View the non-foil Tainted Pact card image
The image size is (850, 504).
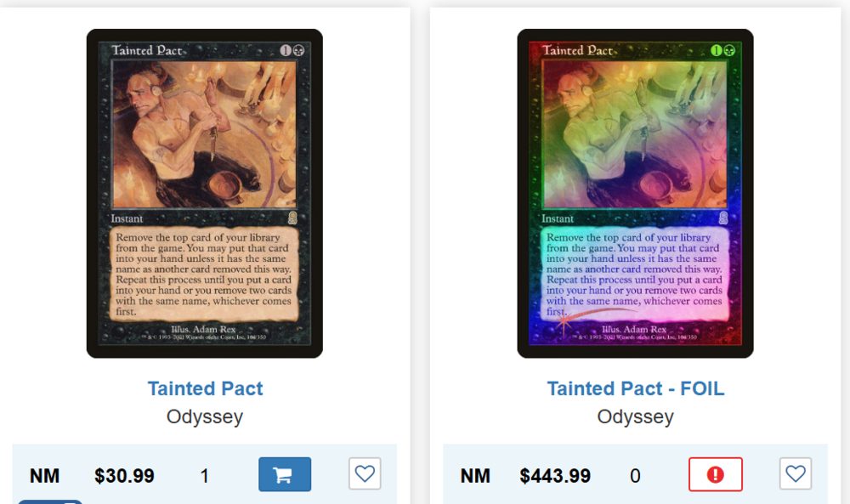pyautogui.click(x=204, y=194)
